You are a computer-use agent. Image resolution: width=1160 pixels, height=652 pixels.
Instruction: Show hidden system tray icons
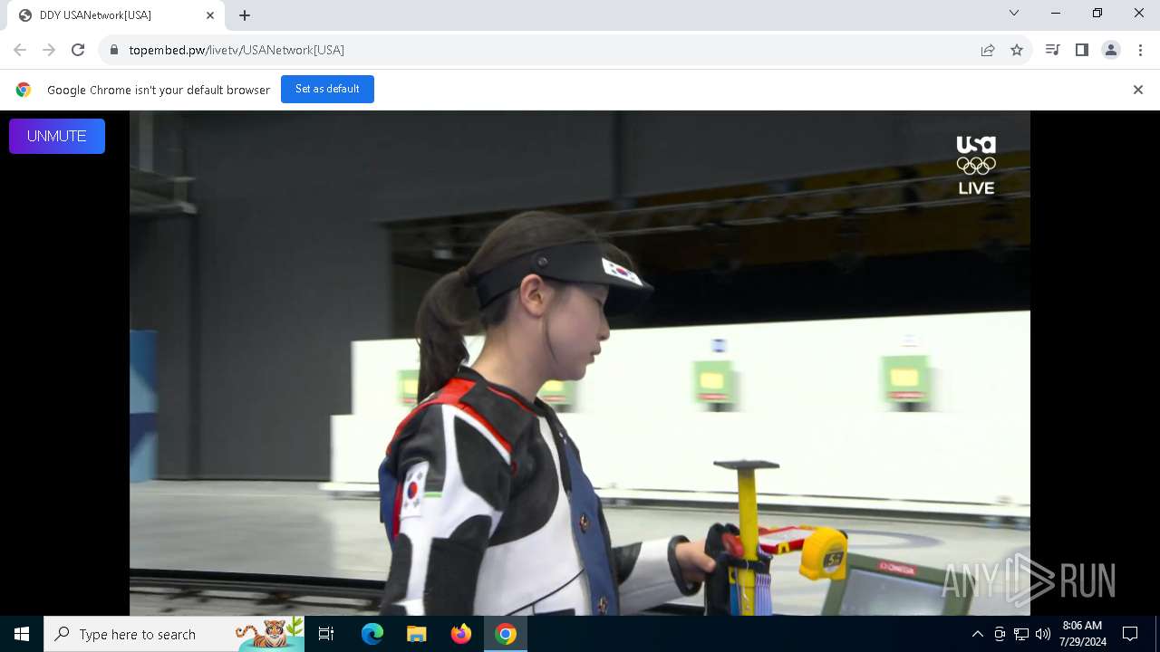tap(977, 634)
